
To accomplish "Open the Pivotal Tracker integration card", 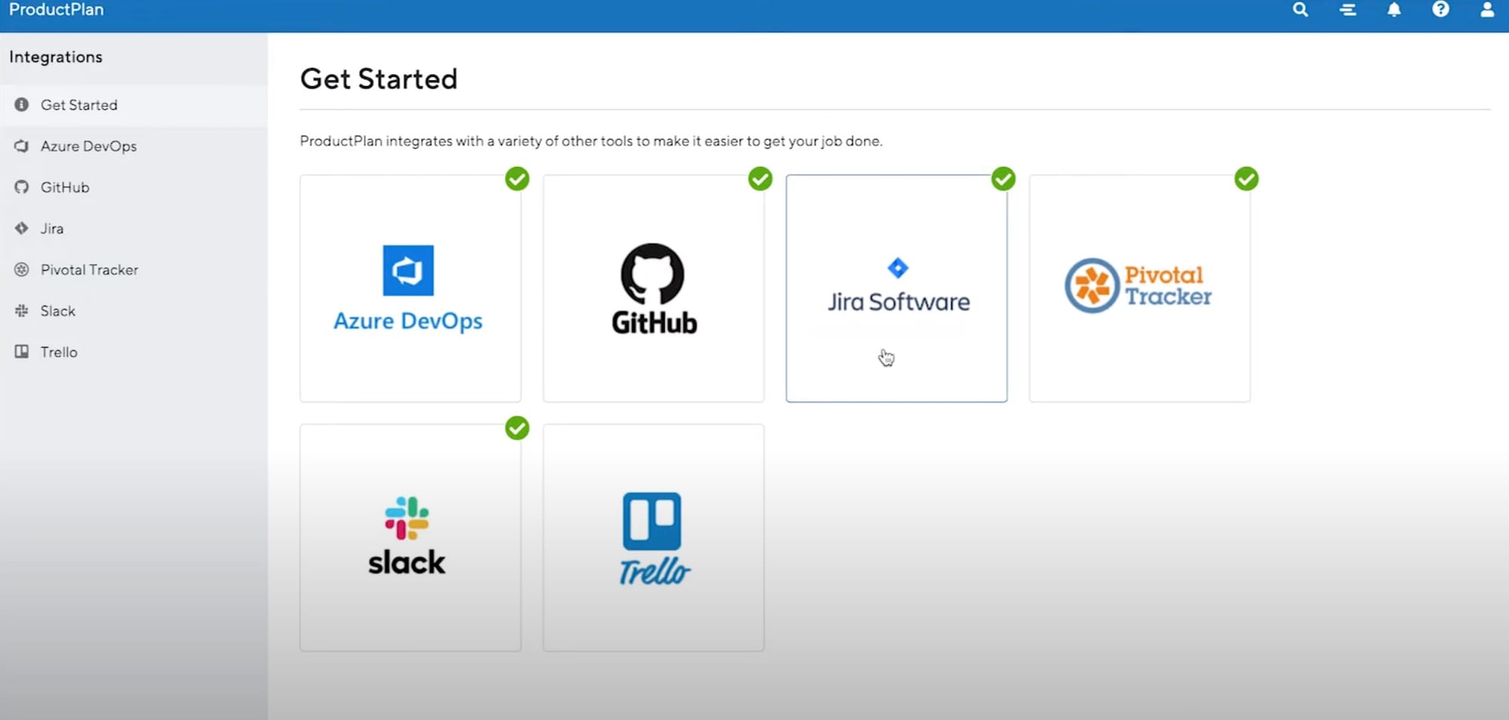I will [x=1139, y=289].
